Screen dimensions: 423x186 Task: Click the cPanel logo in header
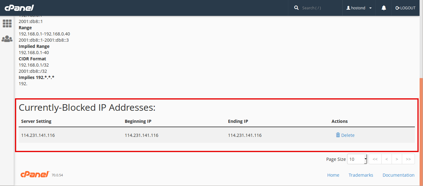(x=19, y=8)
